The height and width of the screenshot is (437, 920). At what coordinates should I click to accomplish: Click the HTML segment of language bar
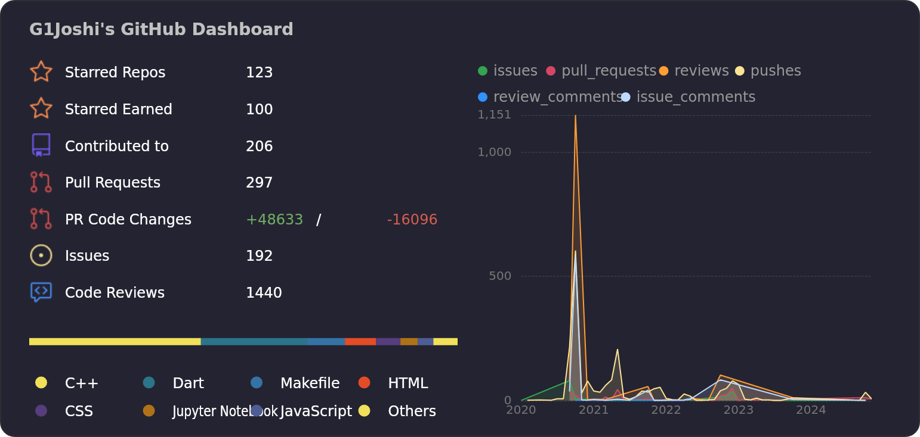point(360,342)
